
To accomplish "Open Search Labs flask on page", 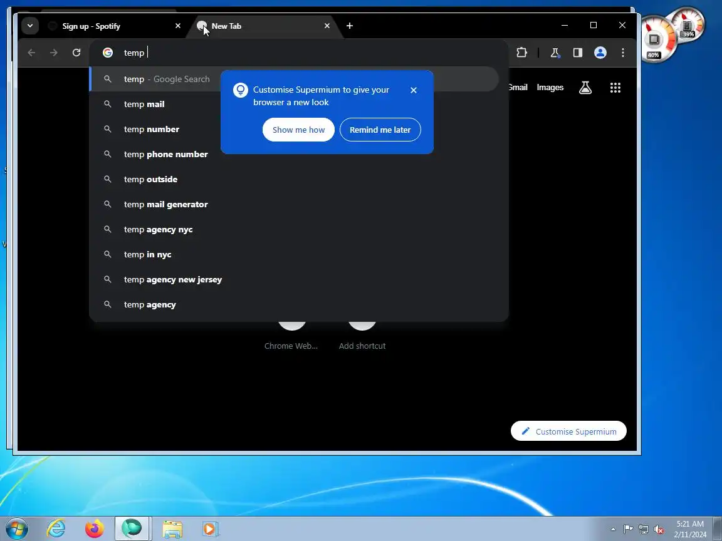I will coord(585,88).
